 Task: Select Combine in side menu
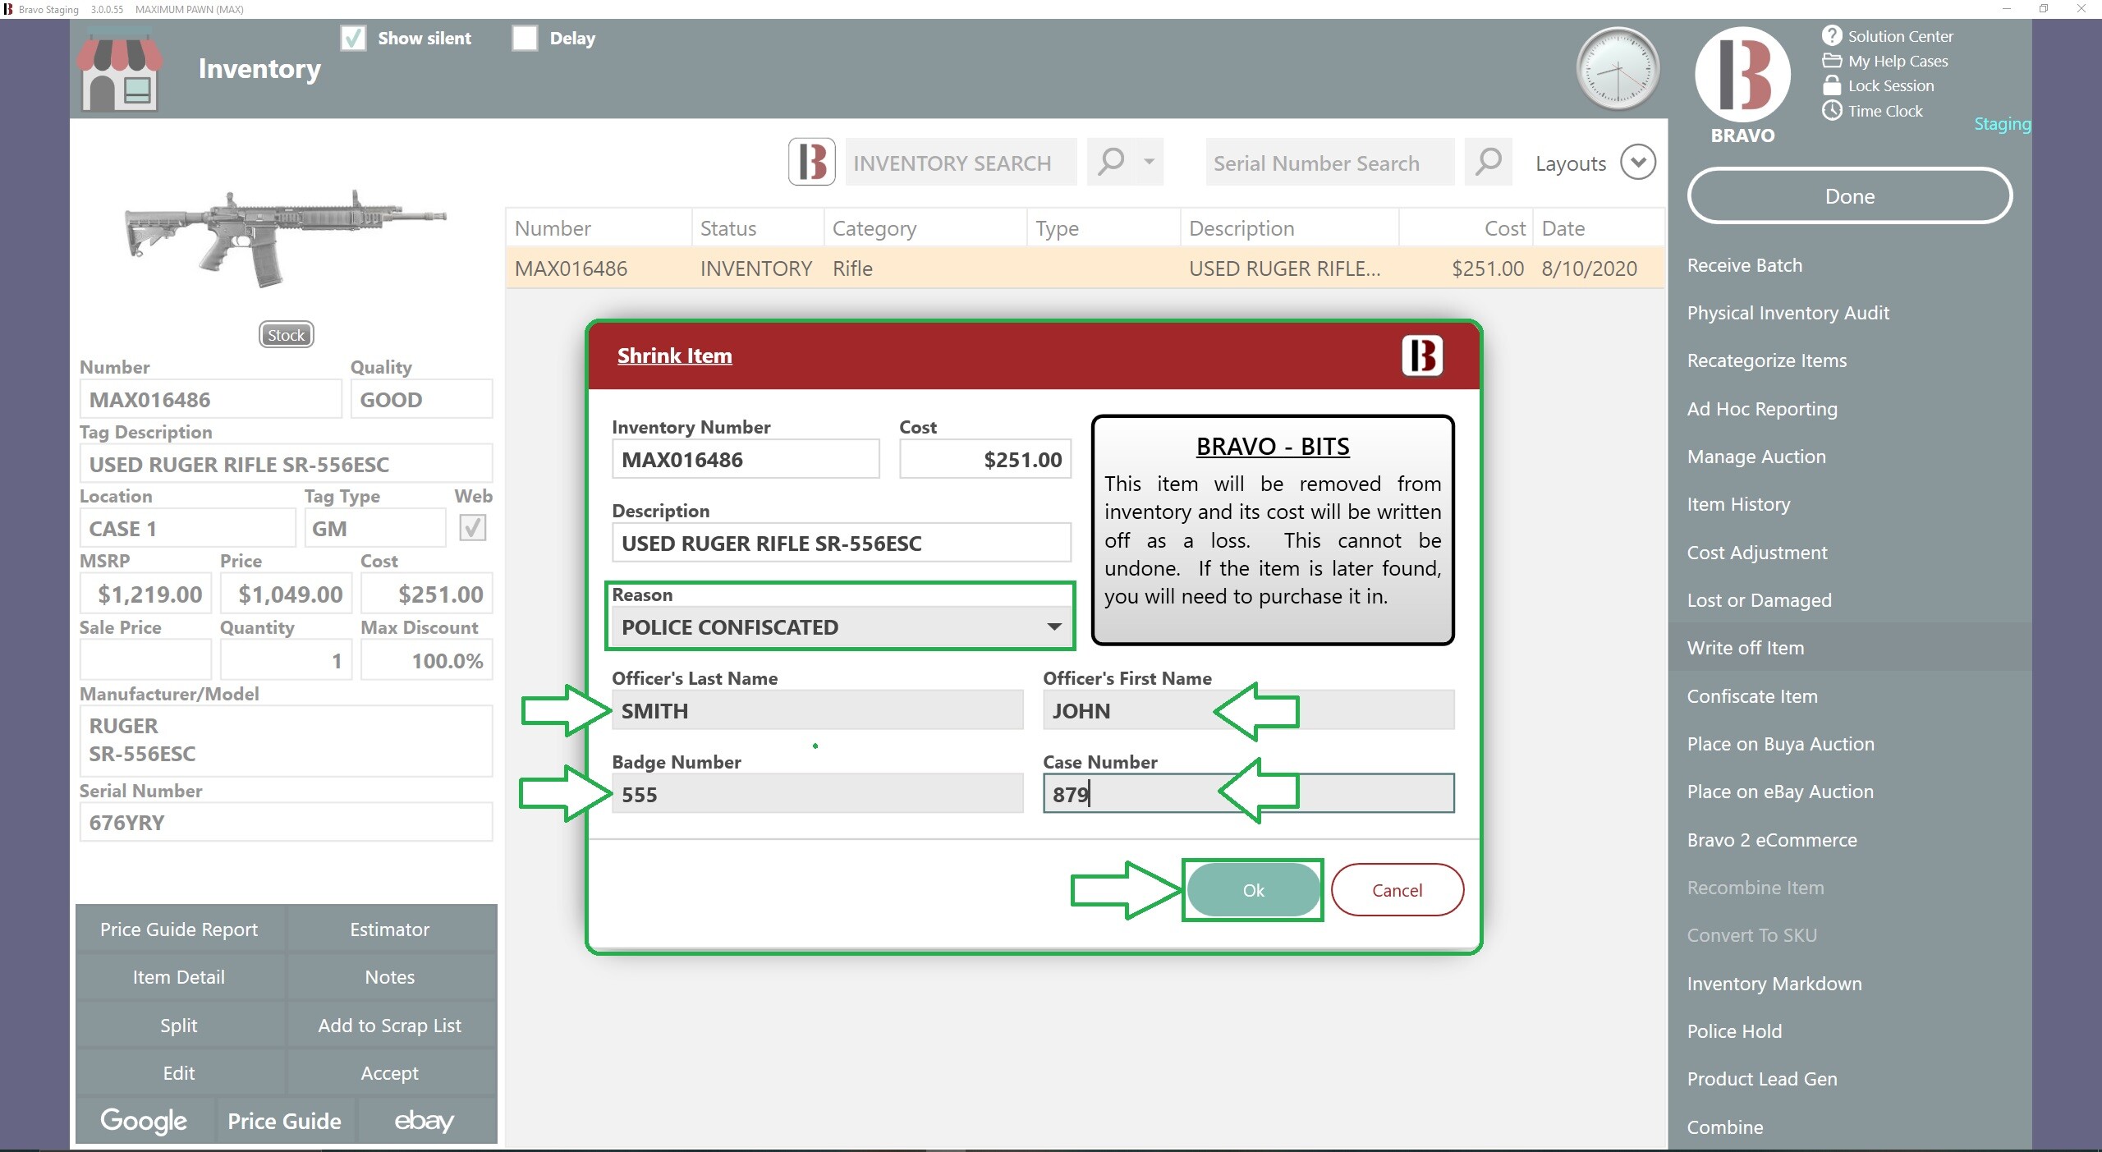pyautogui.click(x=1725, y=1127)
